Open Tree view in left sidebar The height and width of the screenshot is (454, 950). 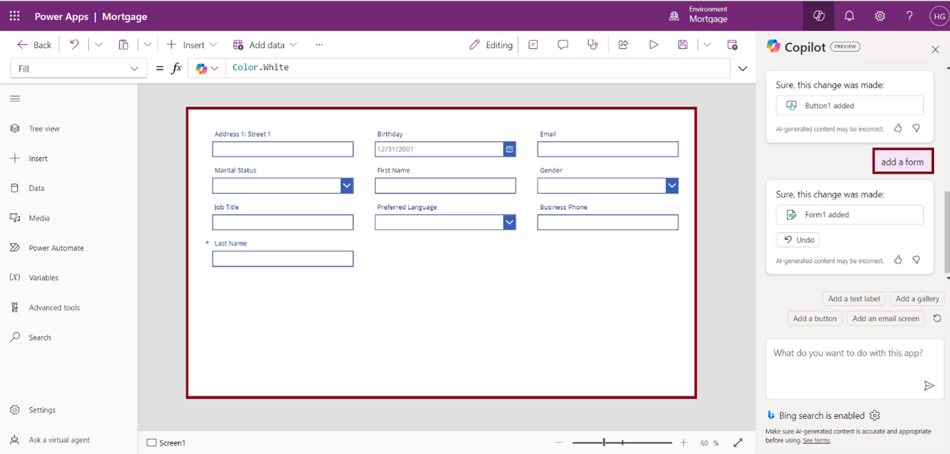[x=43, y=128]
